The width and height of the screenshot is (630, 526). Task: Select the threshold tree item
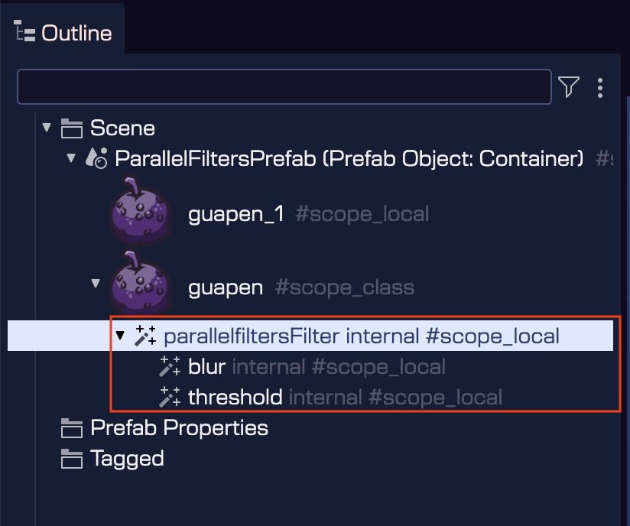(x=235, y=397)
